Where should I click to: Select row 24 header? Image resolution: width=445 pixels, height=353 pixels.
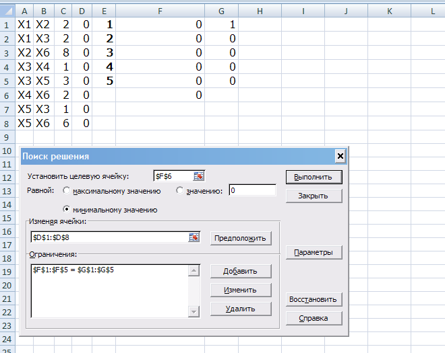[x=7, y=339]
